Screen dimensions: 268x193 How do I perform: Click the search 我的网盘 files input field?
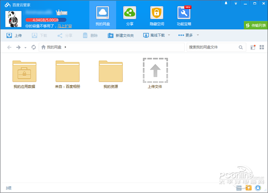click(x=212, y=47)
